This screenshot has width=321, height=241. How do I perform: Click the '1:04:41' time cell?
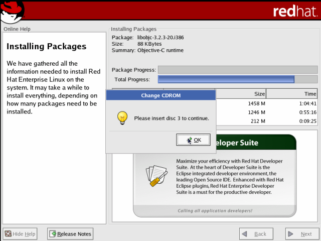pos(307,103)
